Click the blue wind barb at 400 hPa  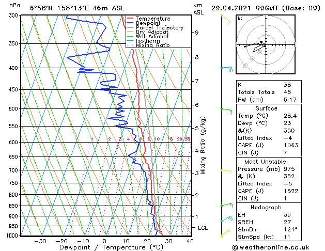click(x=227, y=69)
